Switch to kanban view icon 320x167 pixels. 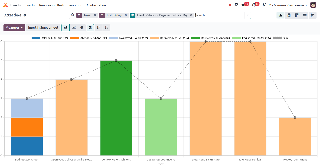click(x=297, y=15)
